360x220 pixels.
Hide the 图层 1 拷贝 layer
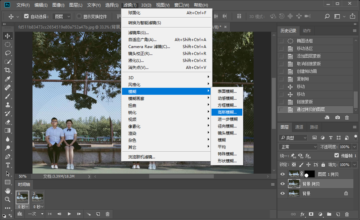click(283, 174)
